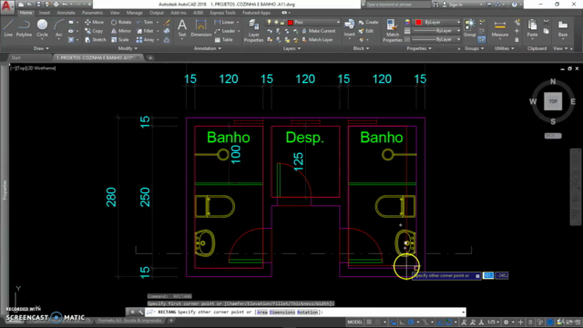583x328 pixels.
Task: Expand the Properties panel
Action: pos(419,48)
